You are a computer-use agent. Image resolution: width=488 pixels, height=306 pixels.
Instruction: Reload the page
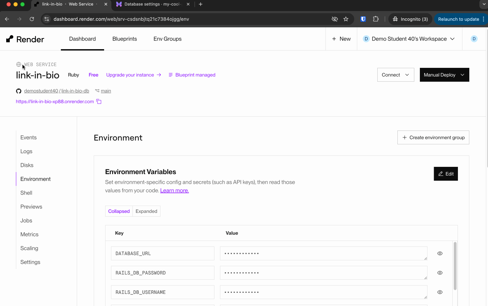point(32,19)
